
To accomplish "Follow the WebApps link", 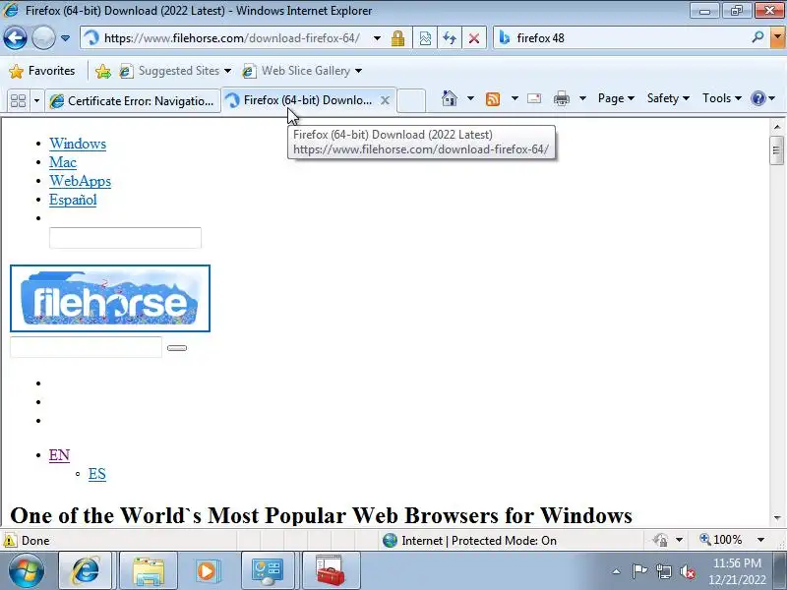I will point(80,181).
